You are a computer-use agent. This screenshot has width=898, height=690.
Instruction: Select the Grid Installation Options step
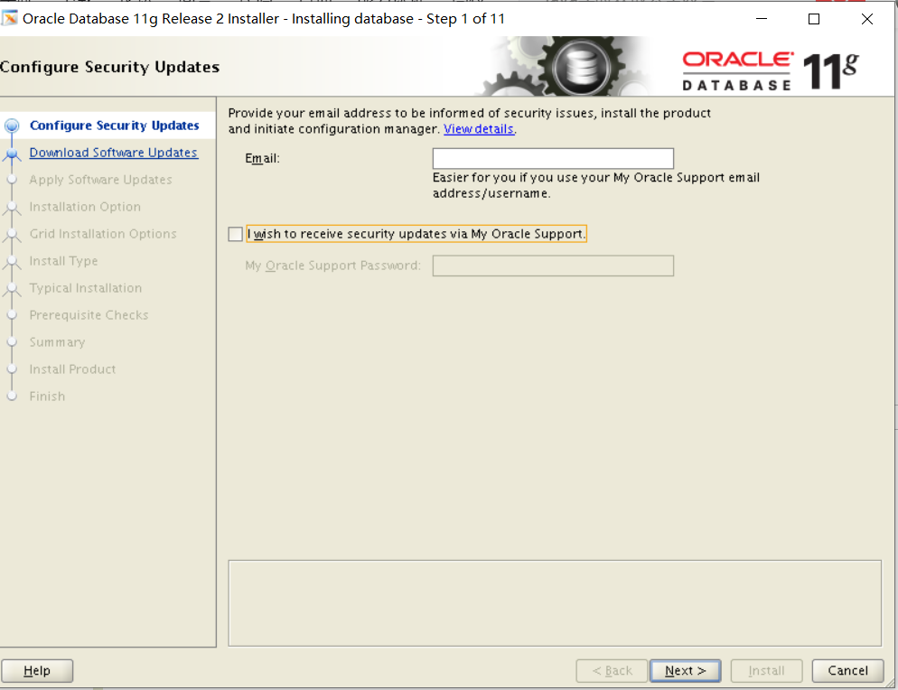103,234
